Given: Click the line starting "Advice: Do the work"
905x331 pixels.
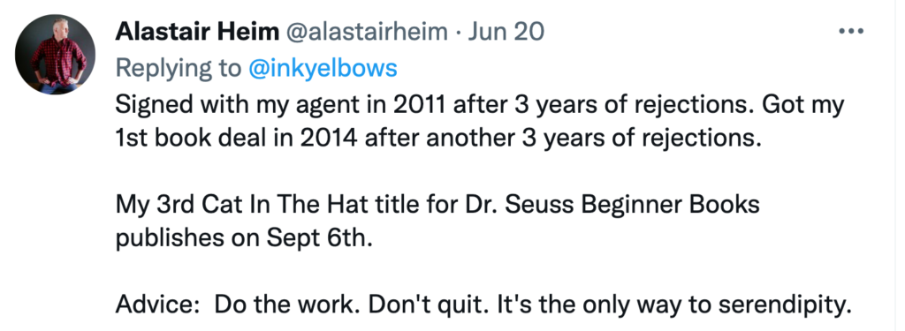Looking at the screenshot, I should click(x=483, y=304).
